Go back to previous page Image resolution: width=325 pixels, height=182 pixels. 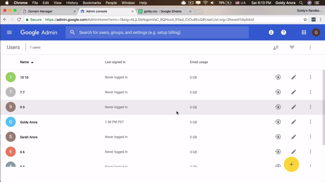click(x=5, y=19)
